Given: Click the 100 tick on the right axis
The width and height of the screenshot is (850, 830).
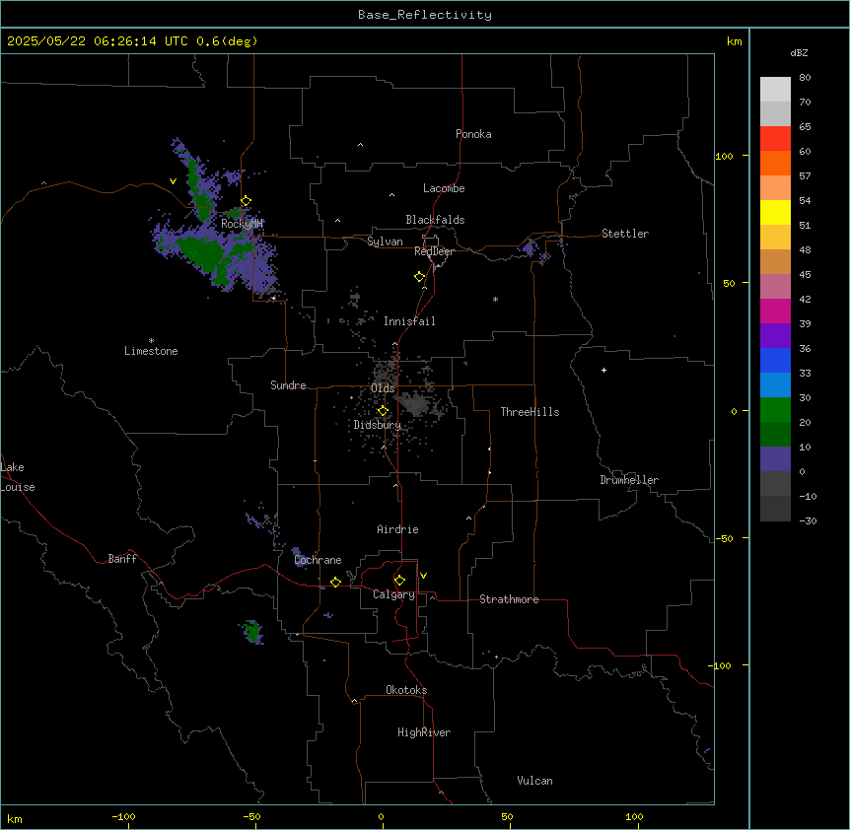Looking at the screenshot, I should (724, 156).
